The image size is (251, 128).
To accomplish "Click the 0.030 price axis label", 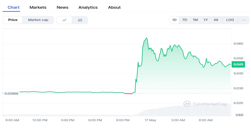I will (238, 88).
